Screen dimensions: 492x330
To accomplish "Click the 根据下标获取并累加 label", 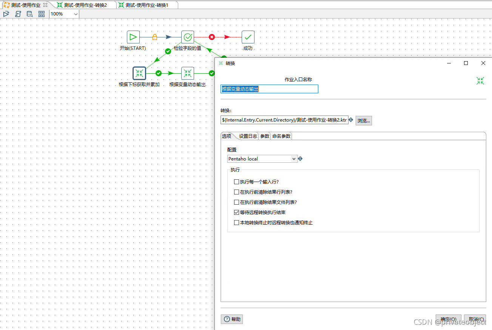I will pos(139,85).
